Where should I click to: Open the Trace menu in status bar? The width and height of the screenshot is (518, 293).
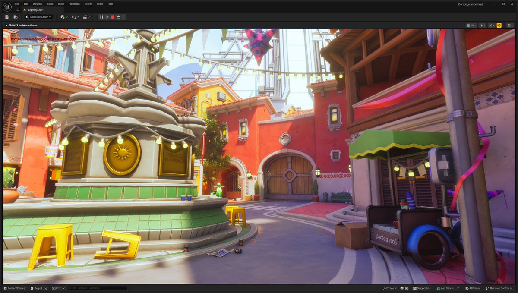tap(390, 288)
